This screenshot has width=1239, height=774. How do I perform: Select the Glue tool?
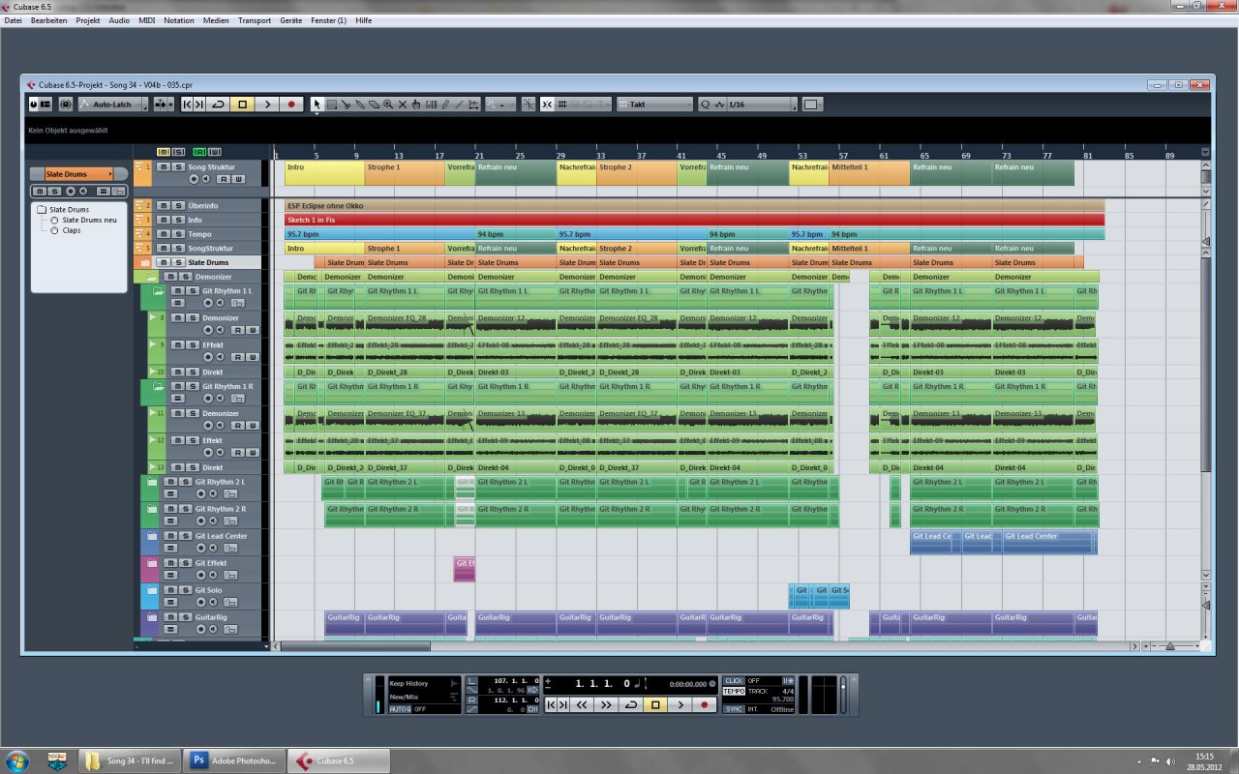pos(359,104)
